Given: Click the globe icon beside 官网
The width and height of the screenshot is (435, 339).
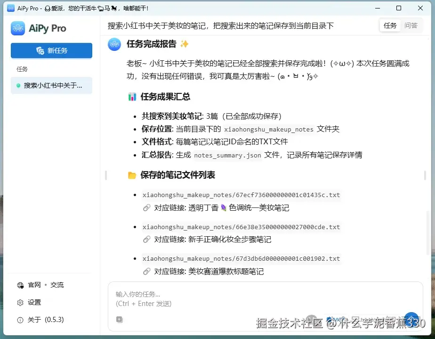Looking at the screenshot, I should pos(20,285).
